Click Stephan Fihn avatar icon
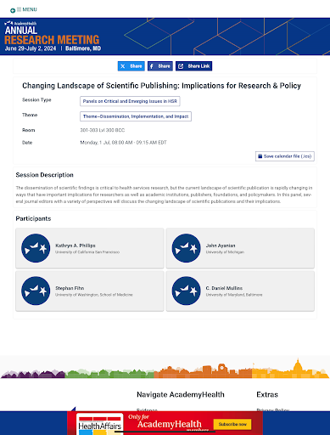Viewport: 330px width, 435px height. point(36,291)
